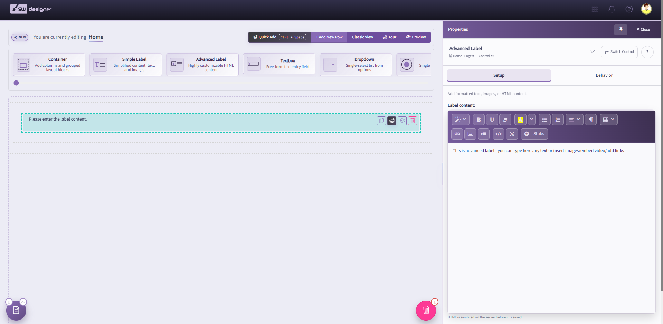Switch to the Behavior tab
The image size is (663, 324).
click(x=604, y=75)
